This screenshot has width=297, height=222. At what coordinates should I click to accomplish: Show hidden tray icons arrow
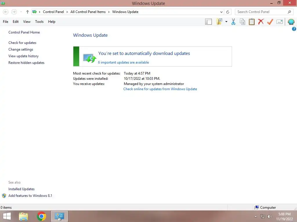pyautogui.click(x=256, y=217)
